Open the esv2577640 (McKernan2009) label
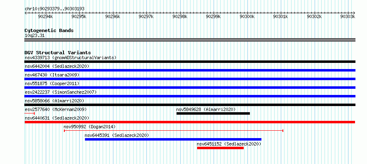 click(x=56, y=109)
